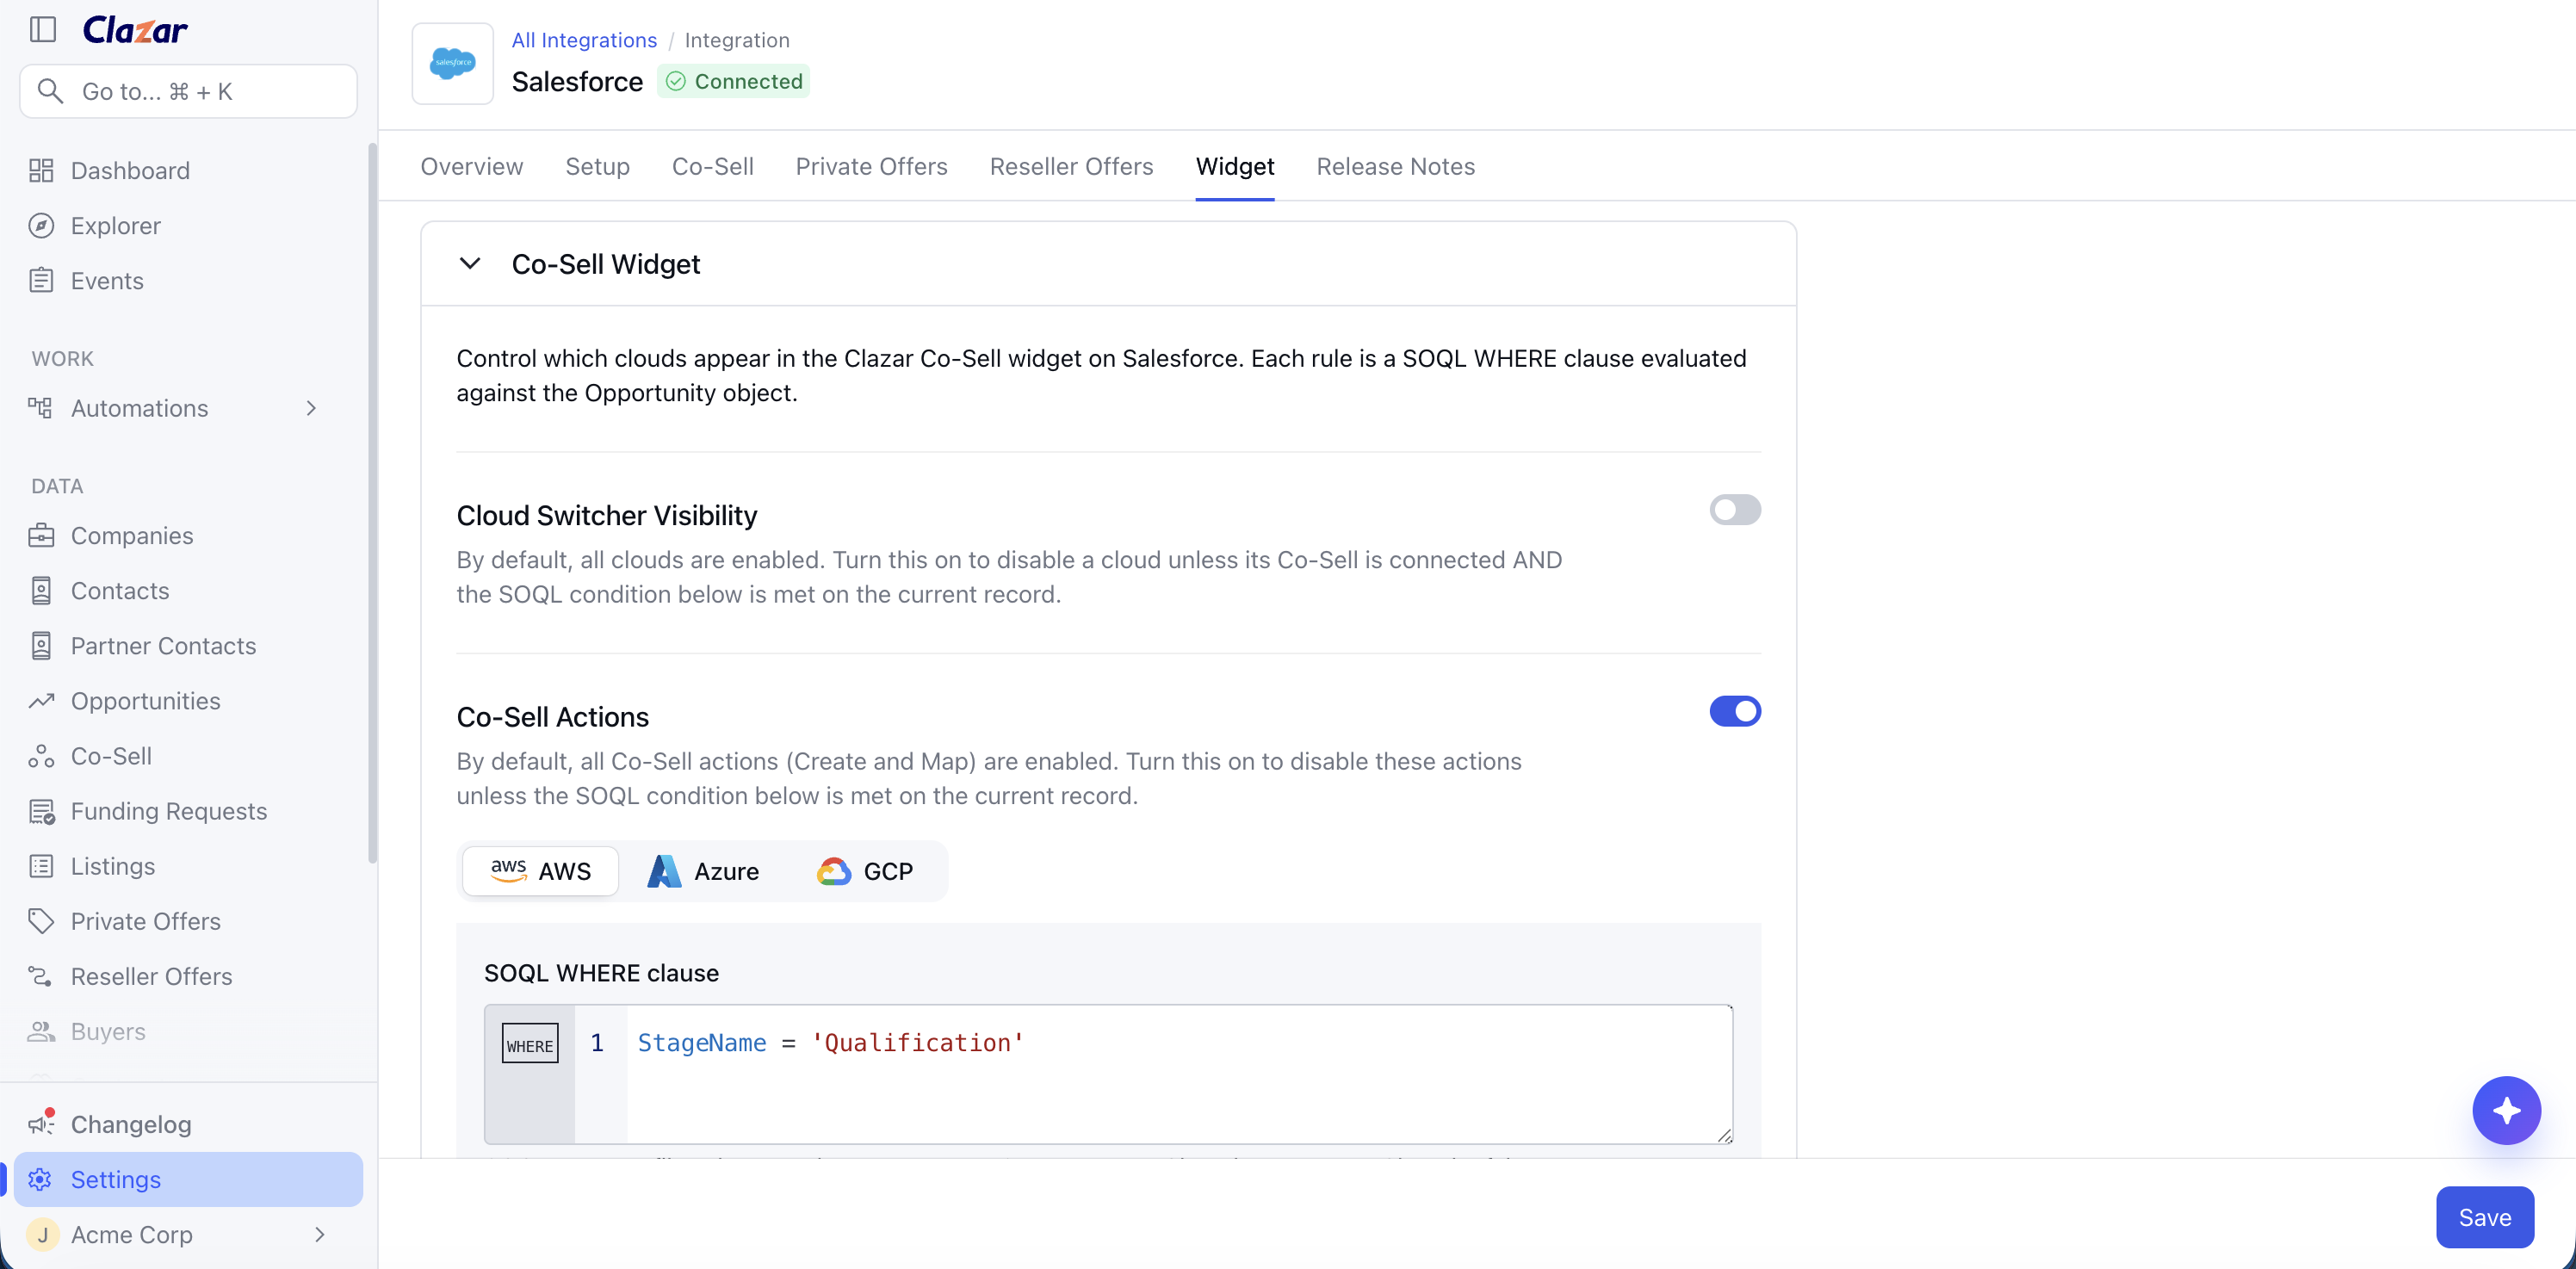Image resolution: width=2576 pixels, height=1269 pixels.
Task: Click the 'DATA' section header
Action: pyautogui.click(x=57, y=486)
